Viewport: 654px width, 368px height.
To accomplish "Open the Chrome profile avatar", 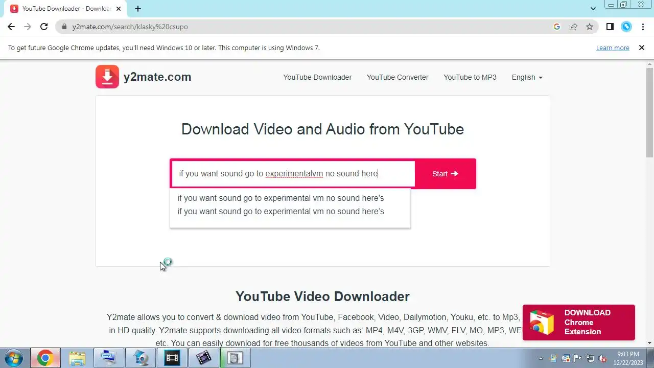I will click(626, 27).
